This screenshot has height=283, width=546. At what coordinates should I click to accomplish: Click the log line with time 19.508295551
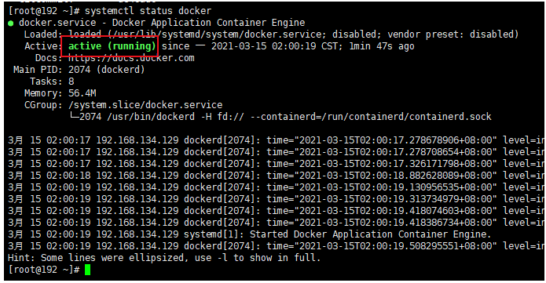pyautogui.click(x=276, y=246)
